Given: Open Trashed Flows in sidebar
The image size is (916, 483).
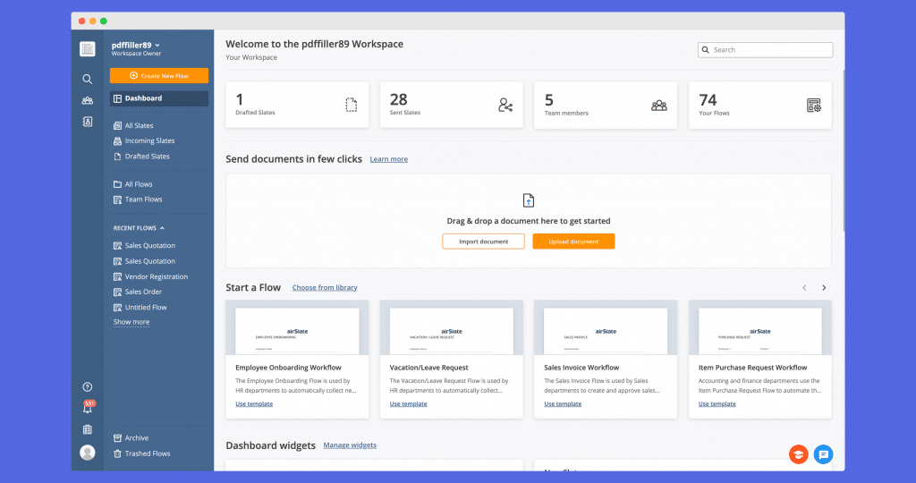Looking at the screenshot, I should click(x=142, y=453).
